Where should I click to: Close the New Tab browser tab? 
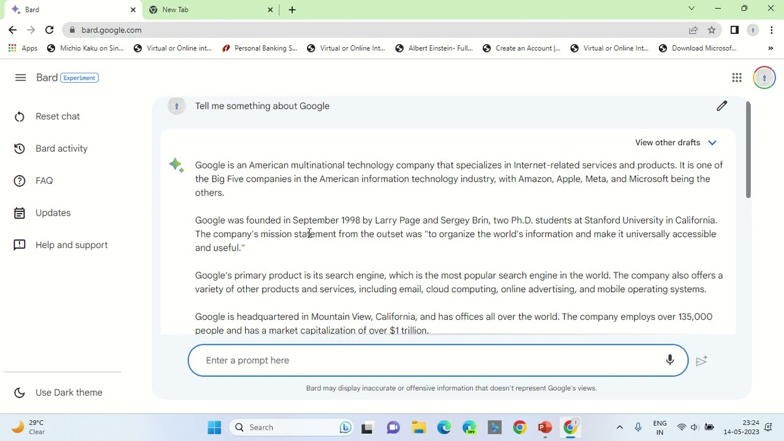point(270,10)
